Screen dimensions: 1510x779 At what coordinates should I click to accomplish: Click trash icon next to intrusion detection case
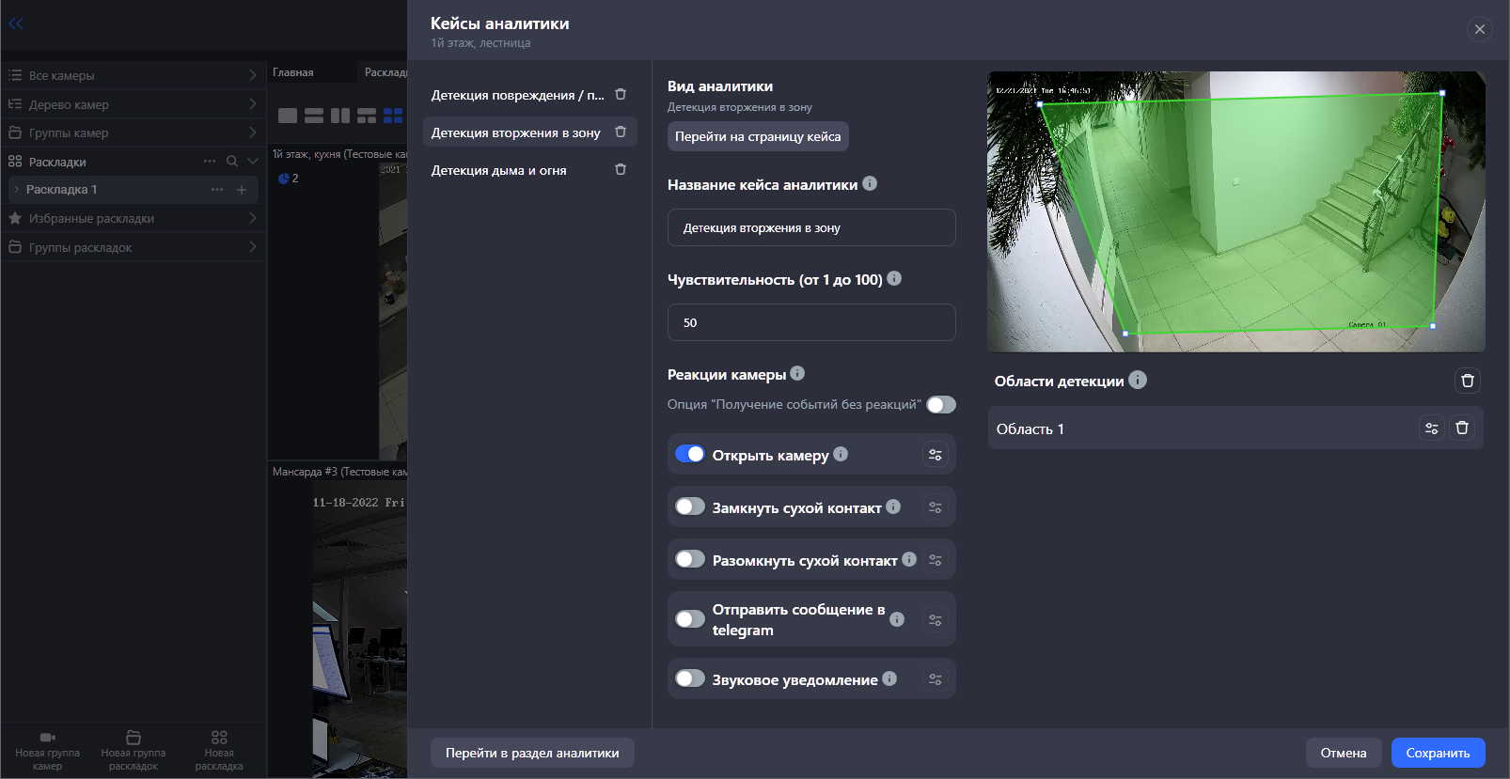click(x=621, y=132)
